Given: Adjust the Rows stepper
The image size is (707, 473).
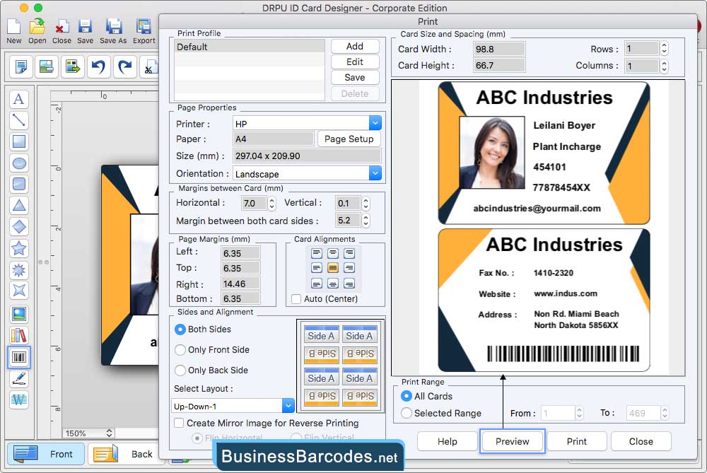Looking at the screenshot, I should [x=664, y=49].
